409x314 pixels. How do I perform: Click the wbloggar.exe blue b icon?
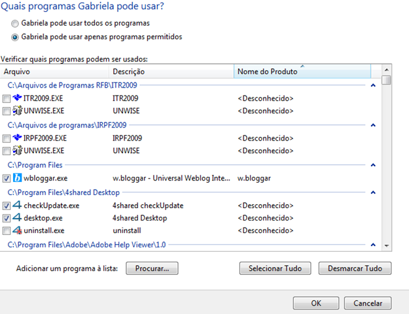(17, 178)
